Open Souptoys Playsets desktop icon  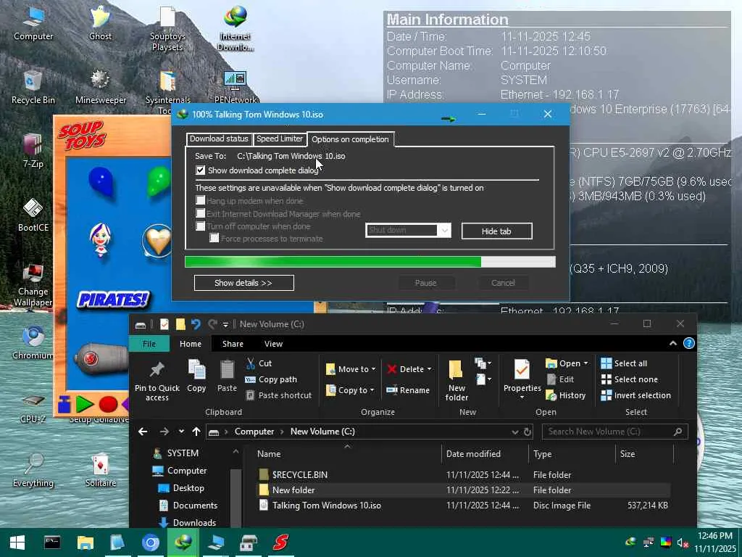(x=167, y=28)
